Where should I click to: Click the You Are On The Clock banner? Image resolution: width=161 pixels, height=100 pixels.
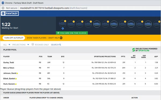[72, 33]
